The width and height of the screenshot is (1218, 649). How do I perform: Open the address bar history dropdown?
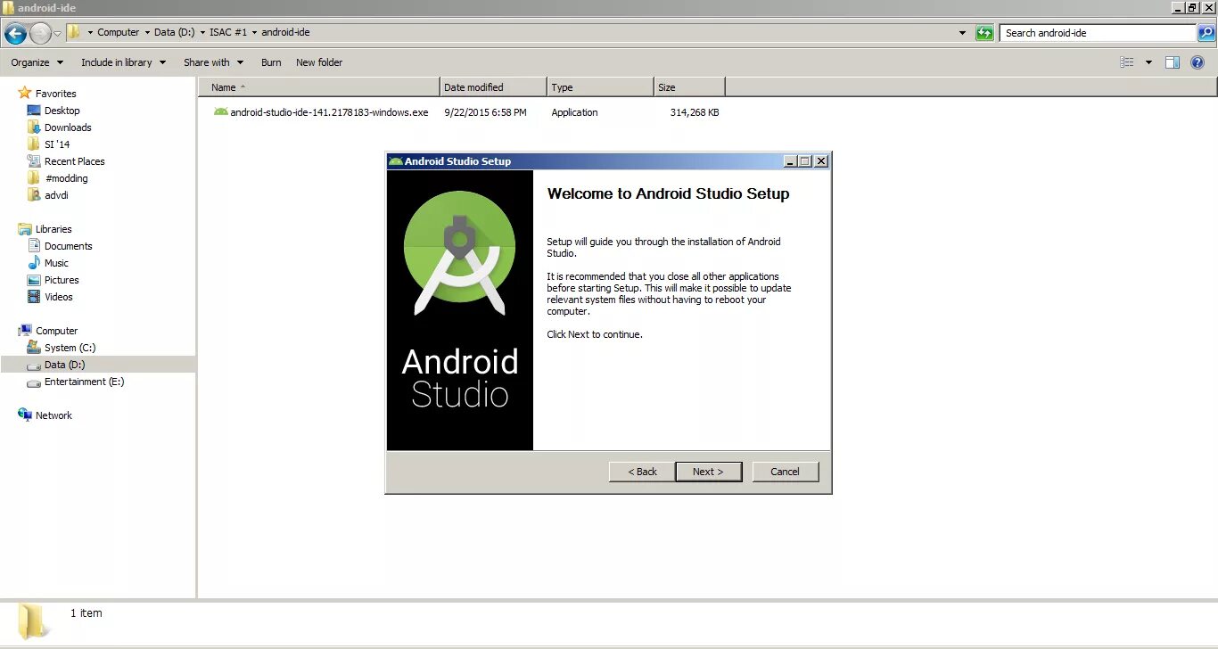point(962,33)
